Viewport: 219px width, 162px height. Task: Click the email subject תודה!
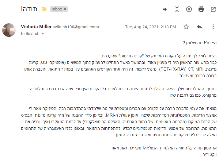coord(29,9)
